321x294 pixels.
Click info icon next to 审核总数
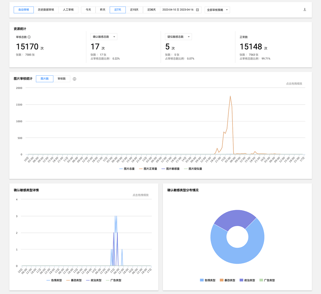(x=29, y=37)
